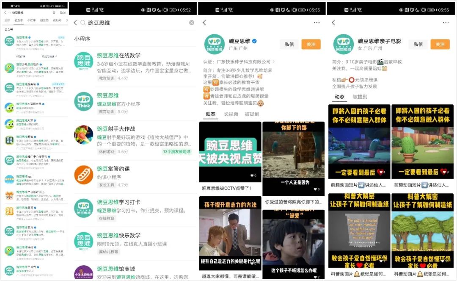Open the more options dots on 豌豆思维亲子电影 profile
The width and height of the screenshot is (457, 281).
click(x=446, y=23)
